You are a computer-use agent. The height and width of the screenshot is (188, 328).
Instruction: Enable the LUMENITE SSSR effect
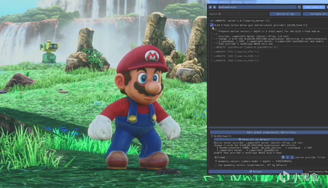click(x=212, y=56)
